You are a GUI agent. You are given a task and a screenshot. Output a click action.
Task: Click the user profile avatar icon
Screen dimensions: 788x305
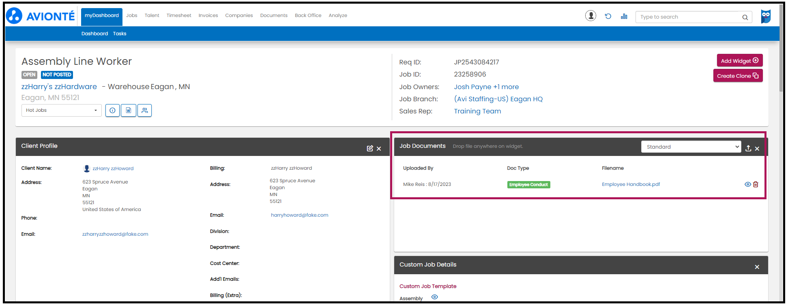click(590, 16)
